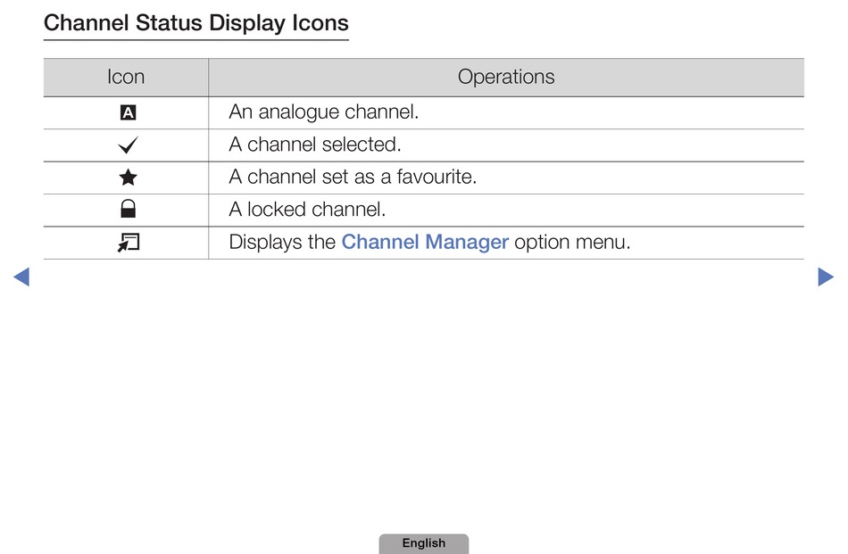
Task: Click 'An analogue channel.' description text
Action: pyautogui.click(x=324, y=112)
